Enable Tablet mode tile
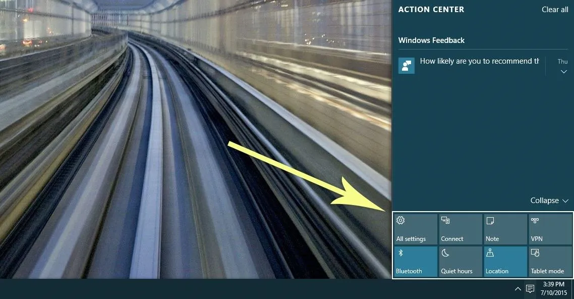 (550, 261)
